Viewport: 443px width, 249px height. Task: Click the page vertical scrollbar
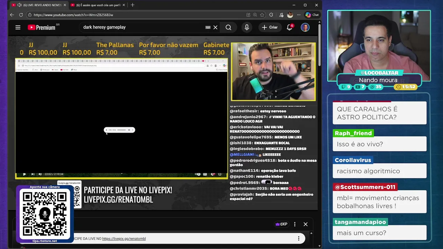[319, 45]
